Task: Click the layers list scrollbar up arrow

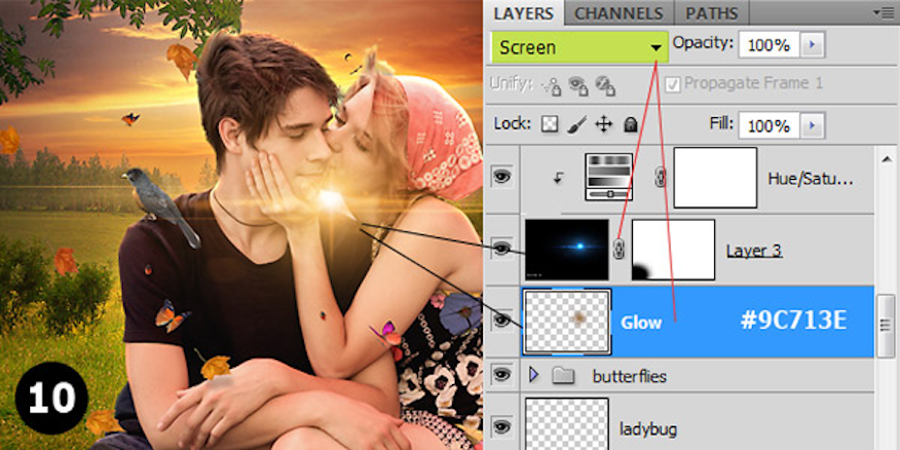Action: 886,159
